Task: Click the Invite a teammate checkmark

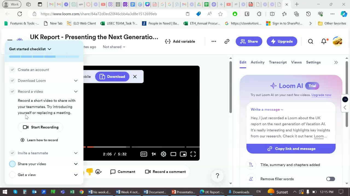Action: tap(12, 153)
